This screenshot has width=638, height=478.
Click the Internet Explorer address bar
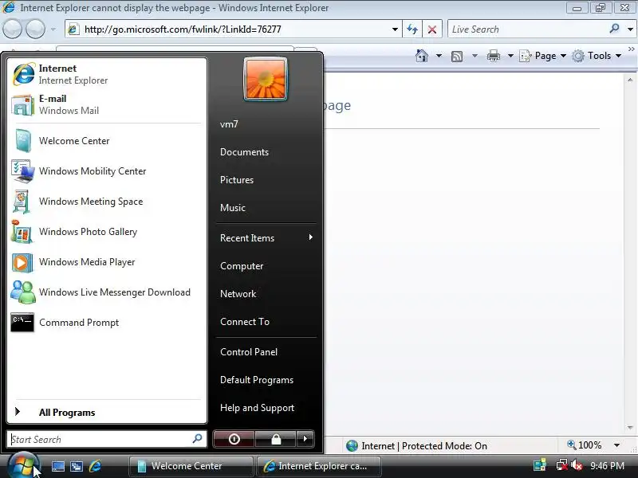tap(235, 29)
